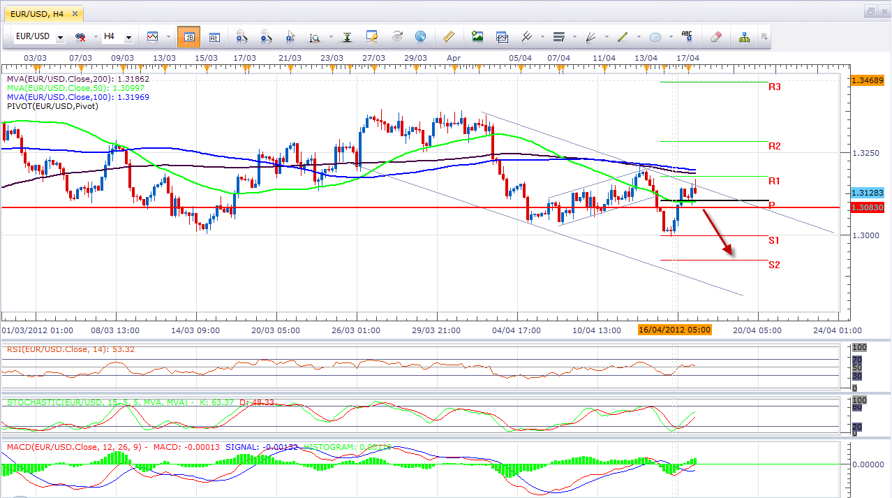The height and width of the screenshot is (498, 892).
Task: Click the vertical scale zoom icon
Action: 315,36
